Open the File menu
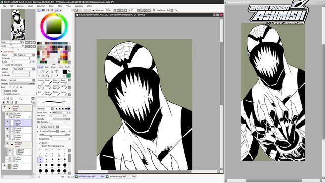The height and width of the screenshot is (183, 326). click(x=4, y=6)
